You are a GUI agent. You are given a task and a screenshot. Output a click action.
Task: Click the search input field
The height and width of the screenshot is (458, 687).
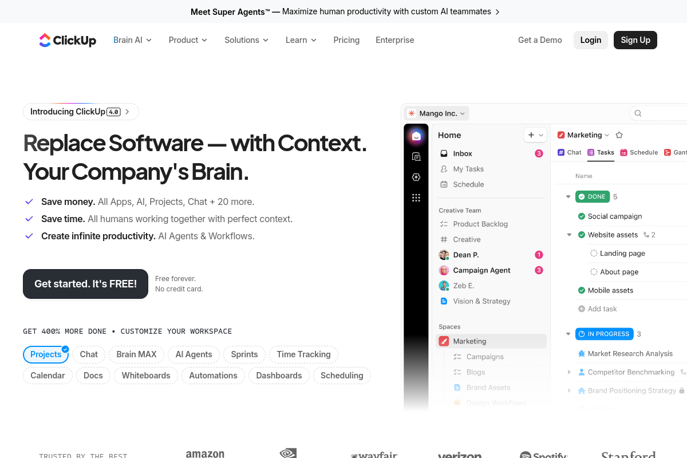pos(658,113)
